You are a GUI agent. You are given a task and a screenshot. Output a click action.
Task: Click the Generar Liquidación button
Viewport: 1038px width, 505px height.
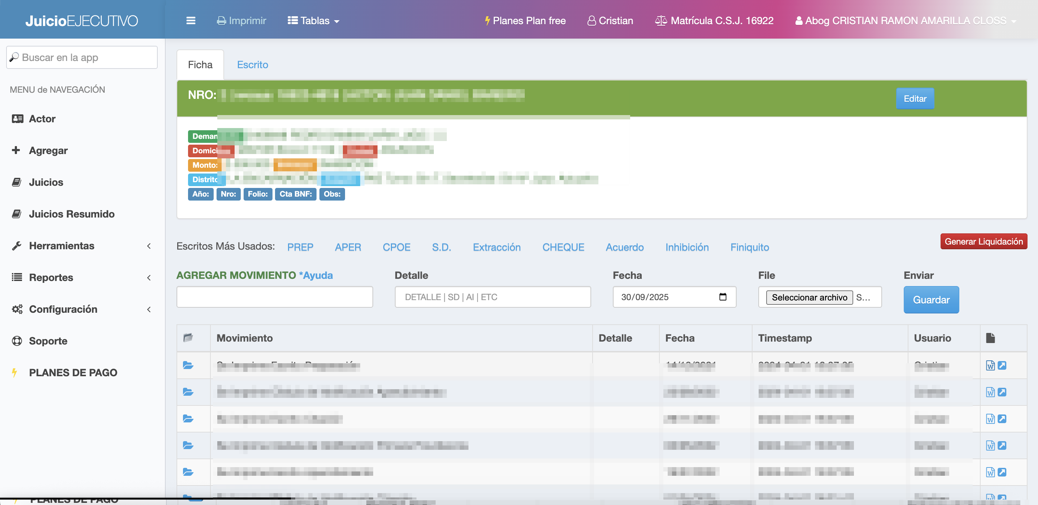[x=983, y=242]
